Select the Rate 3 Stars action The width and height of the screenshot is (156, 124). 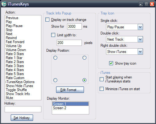tap(23, 66)
